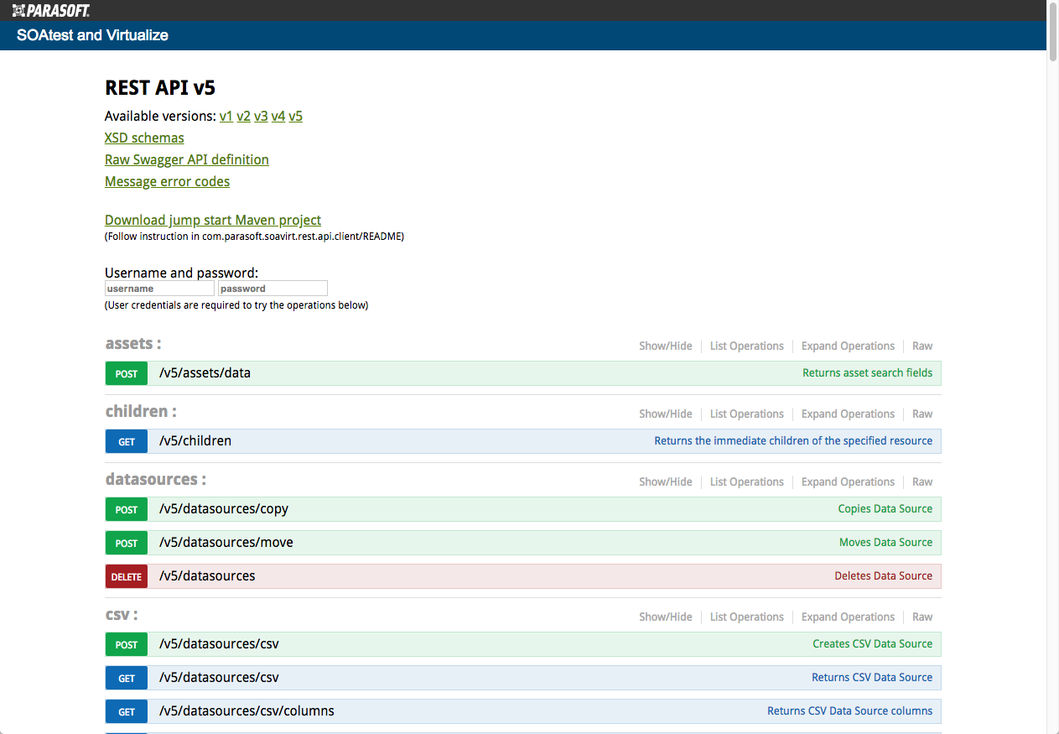
Task: Click POST badge for /v5/datasources/copy
Action: point(127,509)
